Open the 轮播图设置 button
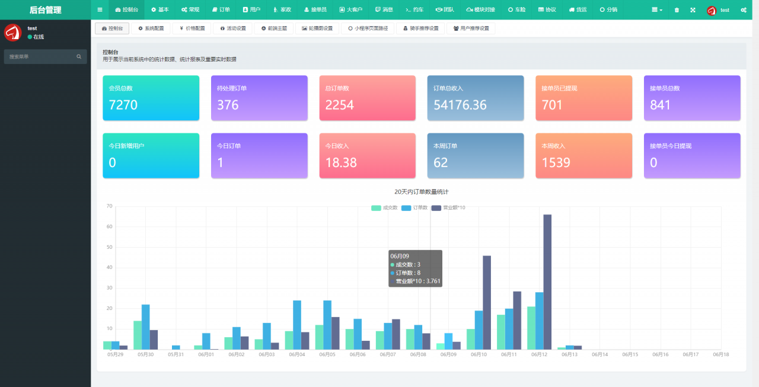The height and width of the screenshot is (387, 759). [317, 28]
